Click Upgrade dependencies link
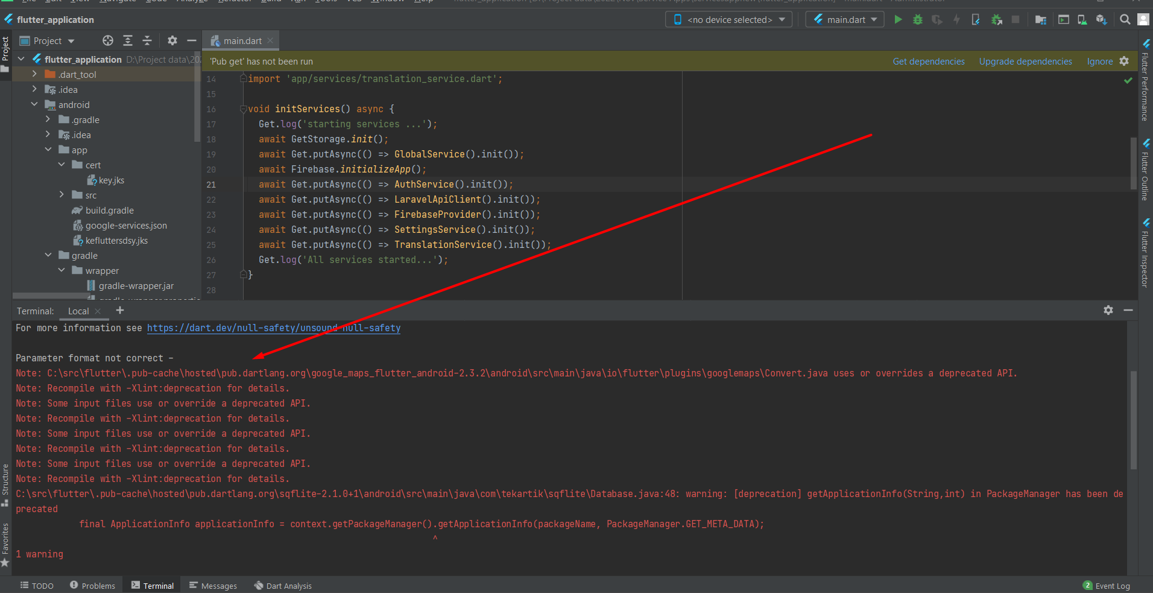Viewport: 1153px width, 593px height. click(1025, 62)
